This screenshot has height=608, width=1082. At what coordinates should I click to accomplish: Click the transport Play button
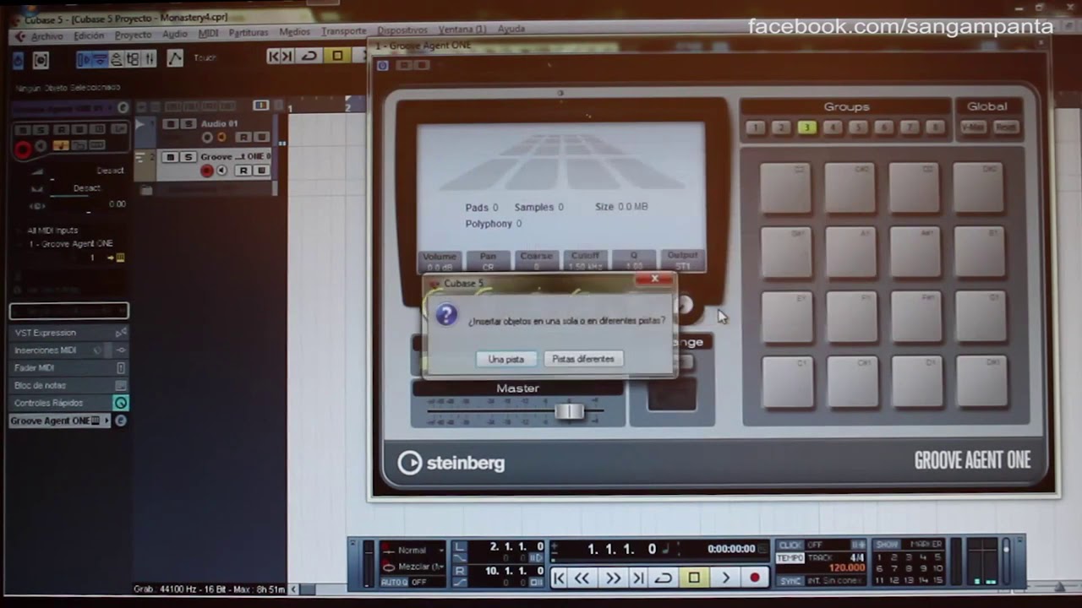725,578
